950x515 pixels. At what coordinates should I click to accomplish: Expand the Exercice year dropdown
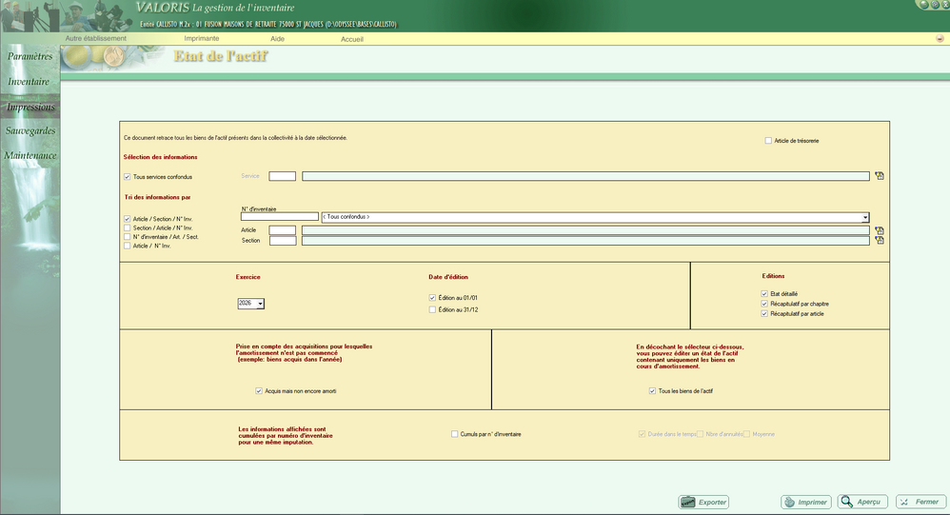[260, 304]
